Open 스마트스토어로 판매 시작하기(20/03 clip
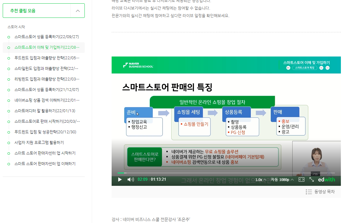 (x=47, y=121)
